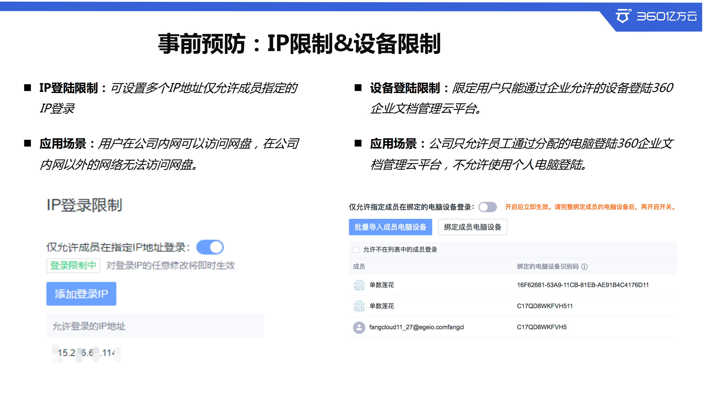This screenshot has width=703, height=395.
Task: Click the fangcloud11_27 user avatar icon
Action: coord(359,327)
